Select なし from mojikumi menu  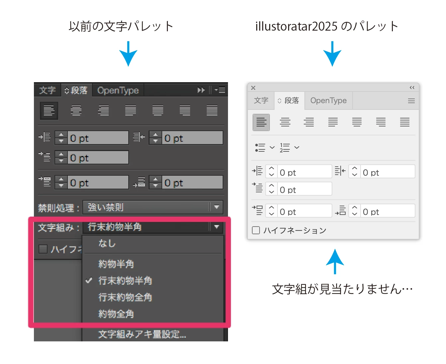coord(153,244)
